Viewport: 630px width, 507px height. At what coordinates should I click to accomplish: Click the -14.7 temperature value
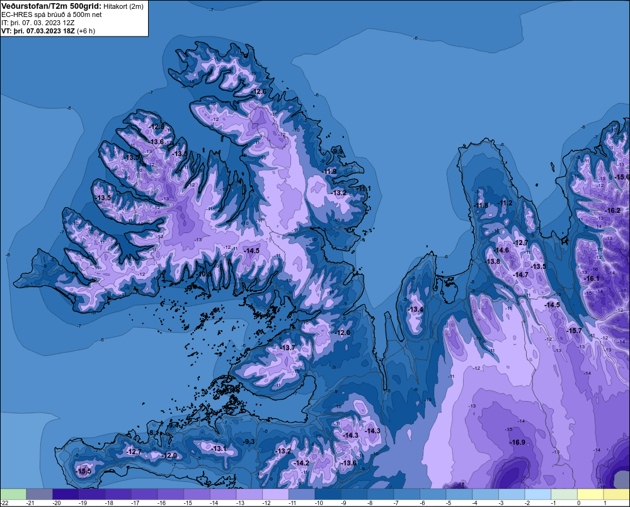point(521,275)
